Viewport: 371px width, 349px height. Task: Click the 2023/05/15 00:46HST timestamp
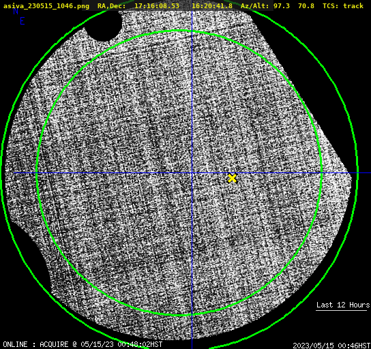(x=331, y=346)
